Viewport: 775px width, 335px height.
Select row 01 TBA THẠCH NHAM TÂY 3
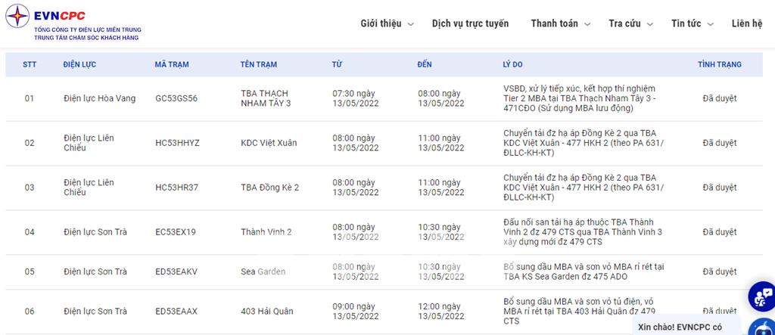point(266,98)
